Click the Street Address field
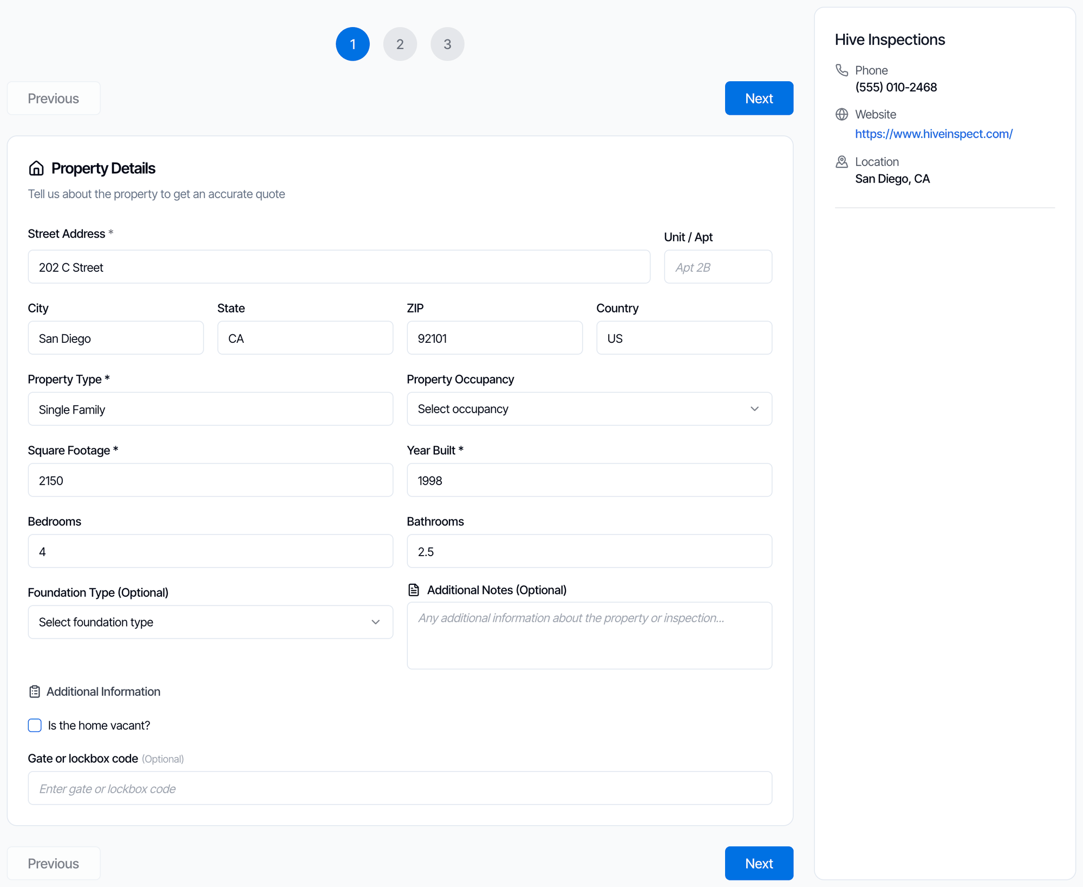Viewport: 1083px width, 887px height. point(339,267)
